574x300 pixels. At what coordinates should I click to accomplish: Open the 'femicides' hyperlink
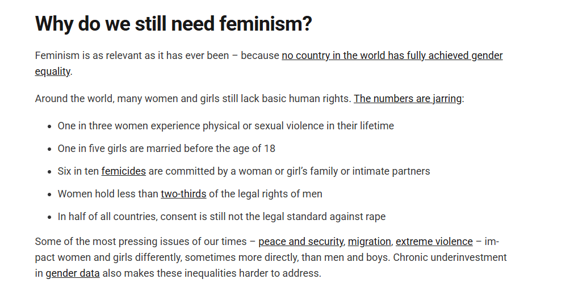[124, 171]
